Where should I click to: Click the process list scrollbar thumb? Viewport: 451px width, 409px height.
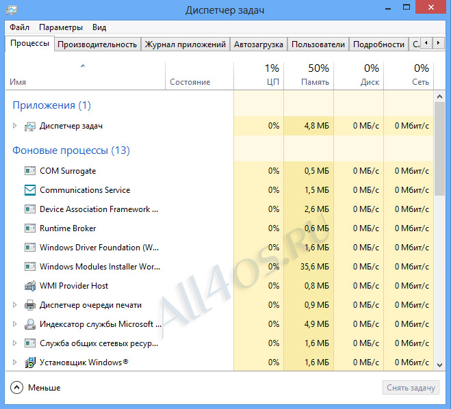439,148
